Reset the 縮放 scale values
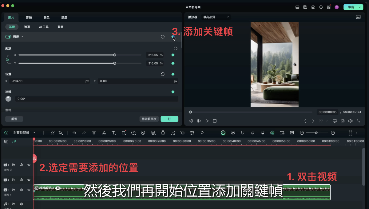The width and height of the screenshot is (369, 209). click(x=175, y=48)
